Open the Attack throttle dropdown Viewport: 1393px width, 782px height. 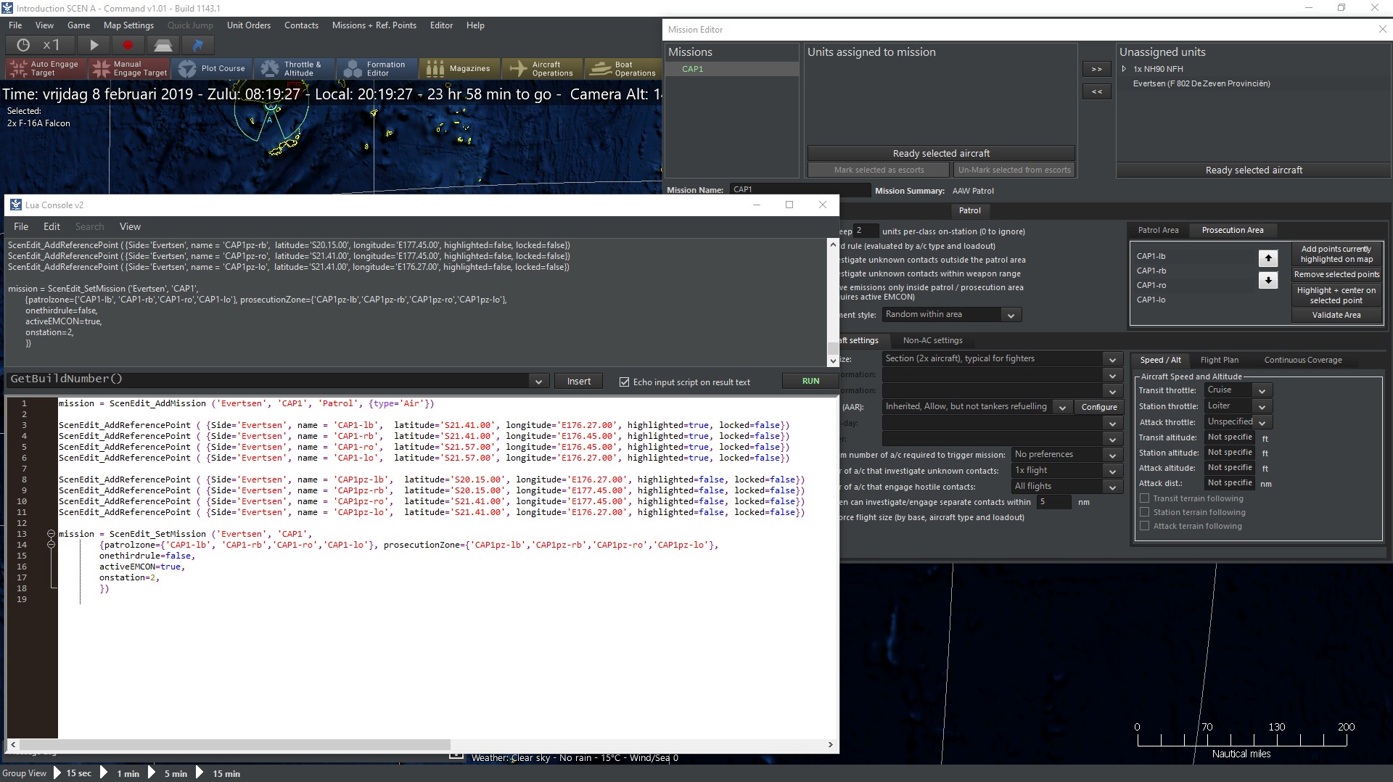[x=1262, y=422]
